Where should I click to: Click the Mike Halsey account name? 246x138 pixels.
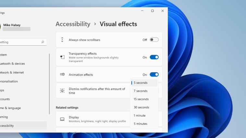[12, 25]
